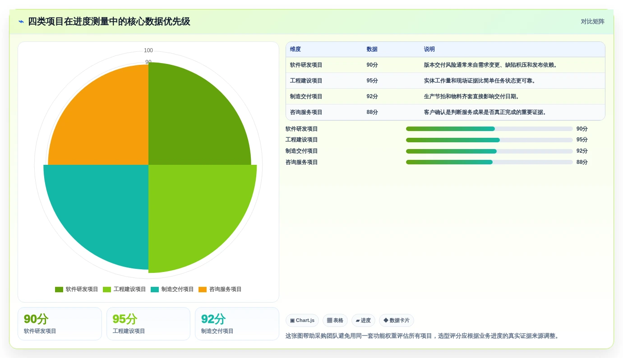Open the 92分 制造交付项目 card
The width and height of the screenshot is (623, 358).
point(237,324)
